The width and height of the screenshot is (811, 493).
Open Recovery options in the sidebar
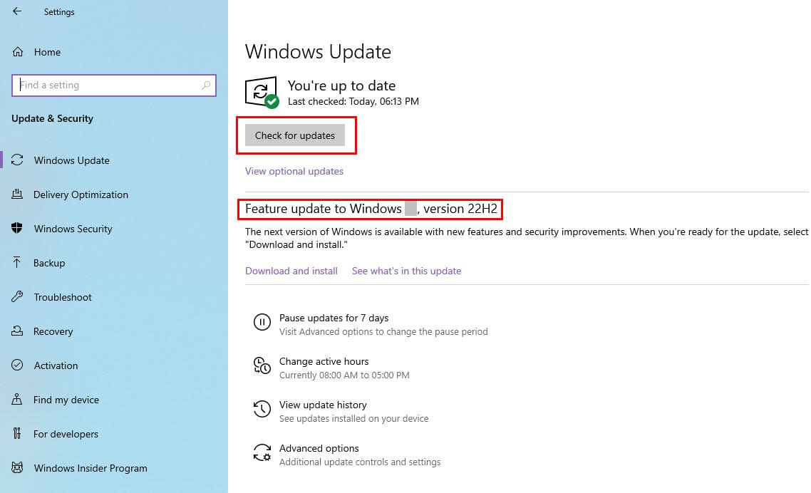53,331
